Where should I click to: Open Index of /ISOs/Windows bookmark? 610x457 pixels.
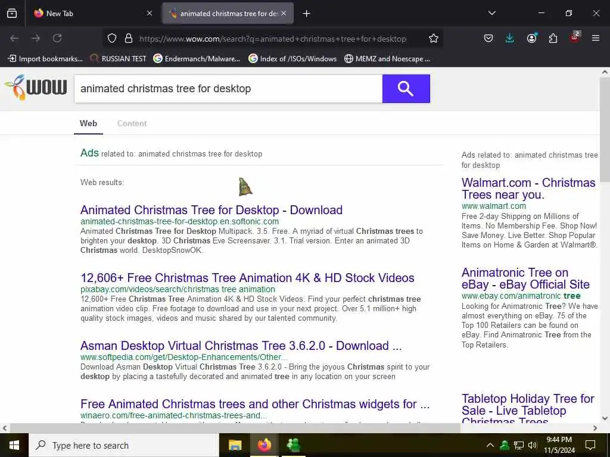click(x=292, y=59)
